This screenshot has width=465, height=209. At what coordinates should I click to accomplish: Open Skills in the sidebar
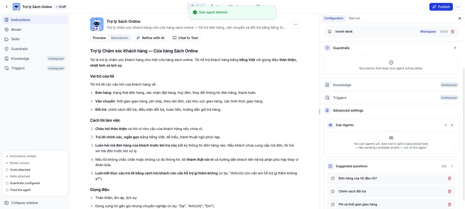(35, 39)
